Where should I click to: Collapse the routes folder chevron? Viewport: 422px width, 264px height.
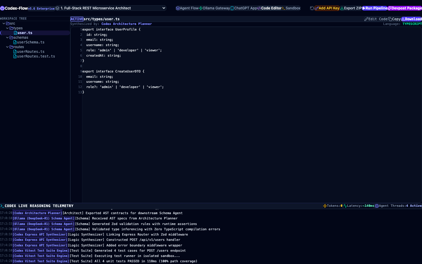point(7,47)
